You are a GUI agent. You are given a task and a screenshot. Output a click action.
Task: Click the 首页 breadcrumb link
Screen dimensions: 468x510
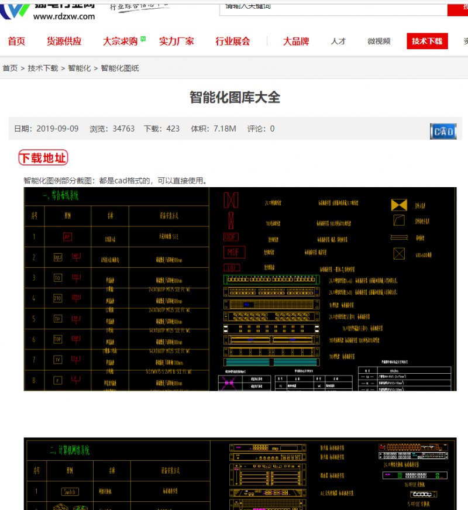pos(10,68)
